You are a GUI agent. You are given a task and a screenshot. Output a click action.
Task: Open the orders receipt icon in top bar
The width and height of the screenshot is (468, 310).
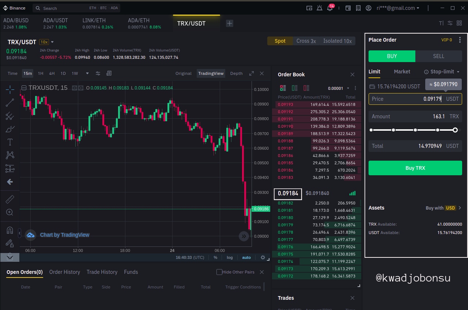click(358, 8)
